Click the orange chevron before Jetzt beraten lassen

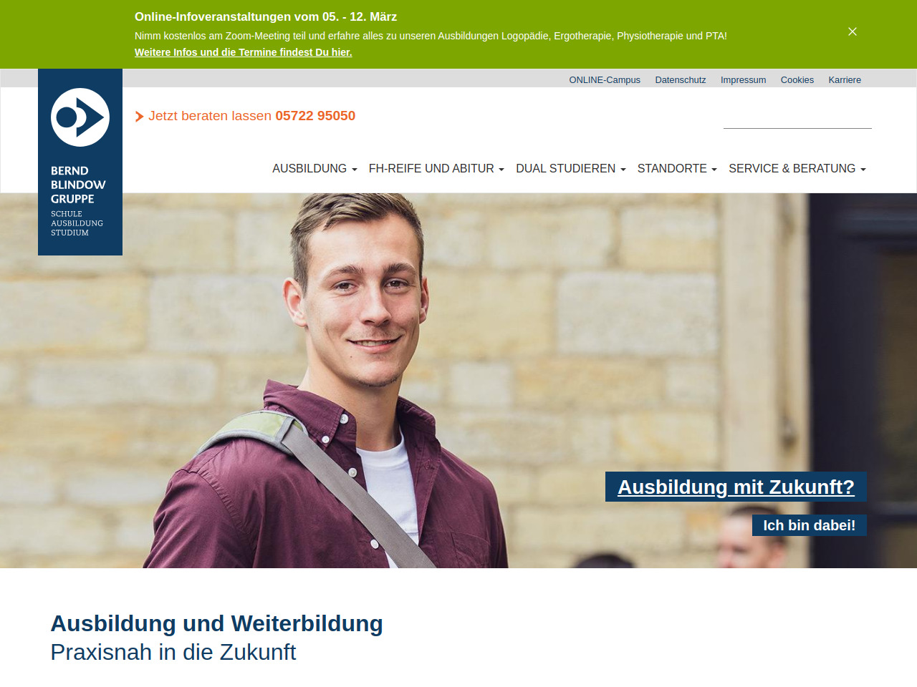(x=139, y=117)
